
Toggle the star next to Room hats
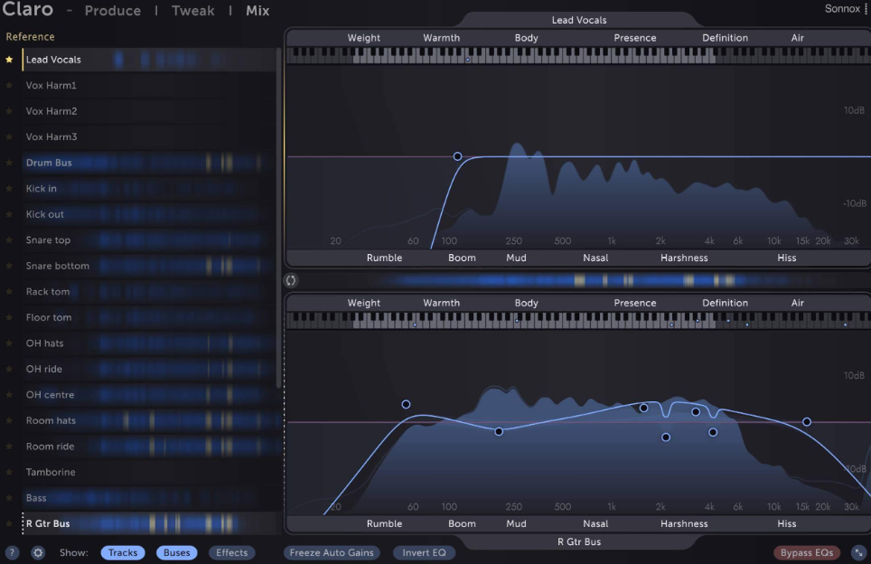point(9,420)
